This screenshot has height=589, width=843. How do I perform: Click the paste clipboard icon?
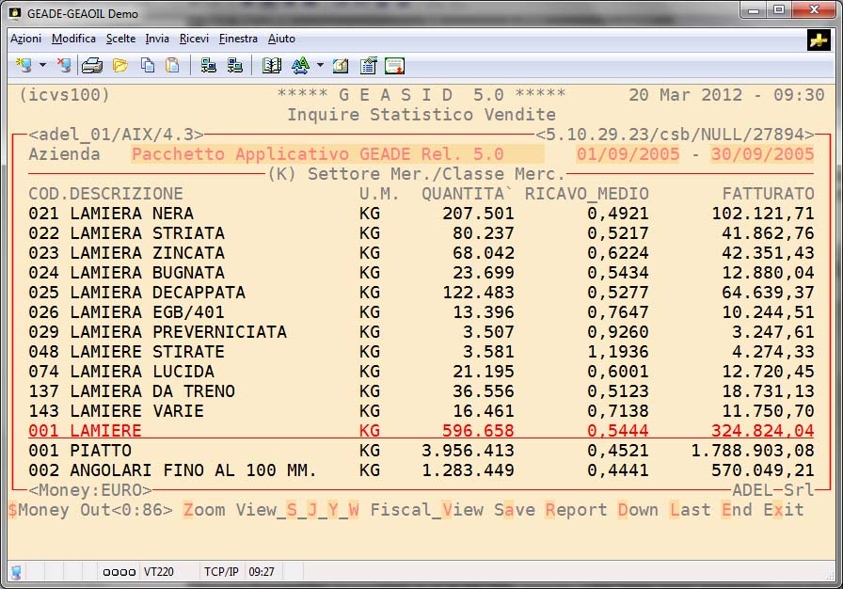click(172, 66)
